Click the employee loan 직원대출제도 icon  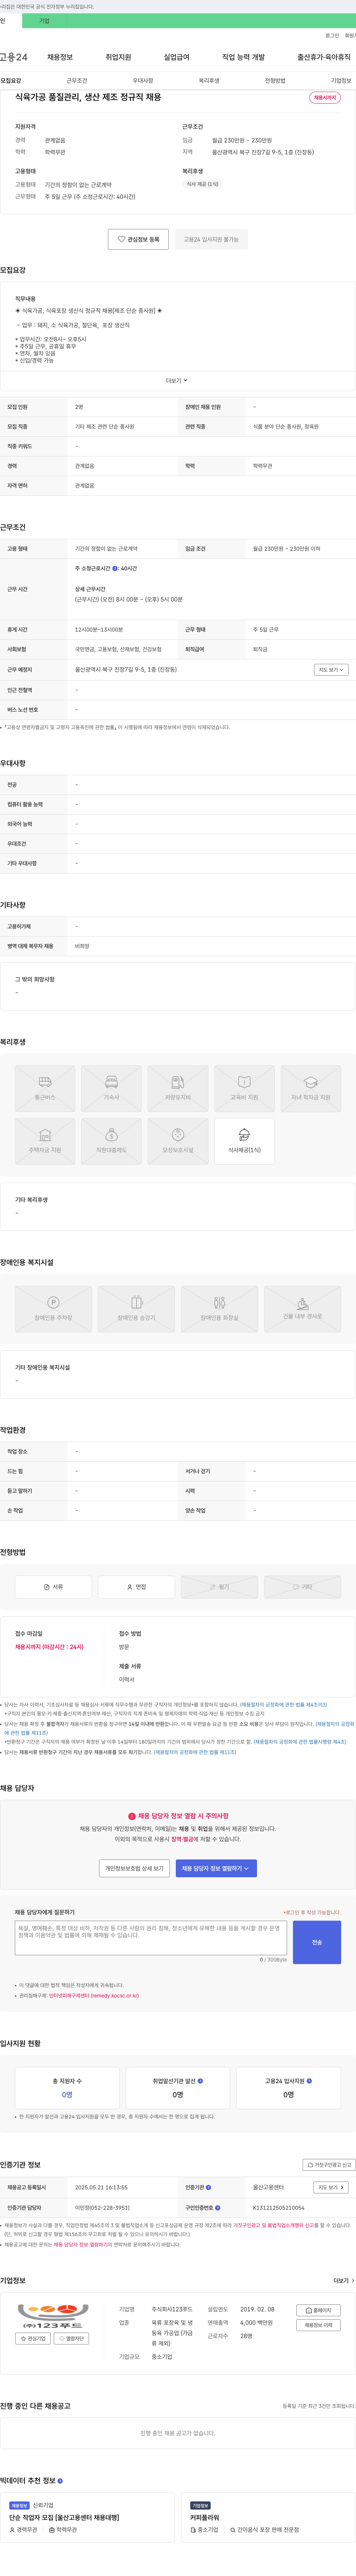pos(111,1141)
